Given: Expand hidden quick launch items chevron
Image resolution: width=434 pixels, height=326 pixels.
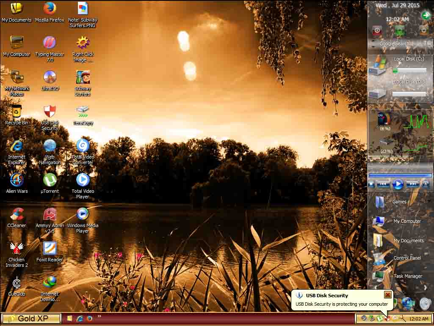Looking at the screenshot, I should pos(100,316).
